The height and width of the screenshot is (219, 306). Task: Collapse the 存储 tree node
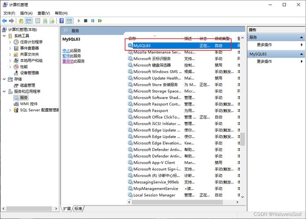click(x=4, y=79)
